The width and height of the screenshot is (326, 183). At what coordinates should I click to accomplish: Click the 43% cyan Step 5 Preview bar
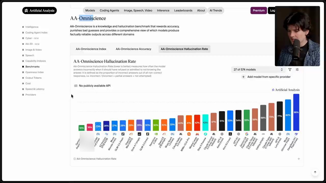tap(206, 123)
